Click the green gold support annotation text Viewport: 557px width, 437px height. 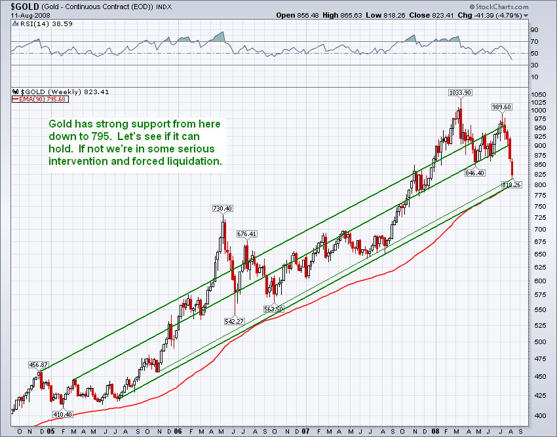coord(136,143)
